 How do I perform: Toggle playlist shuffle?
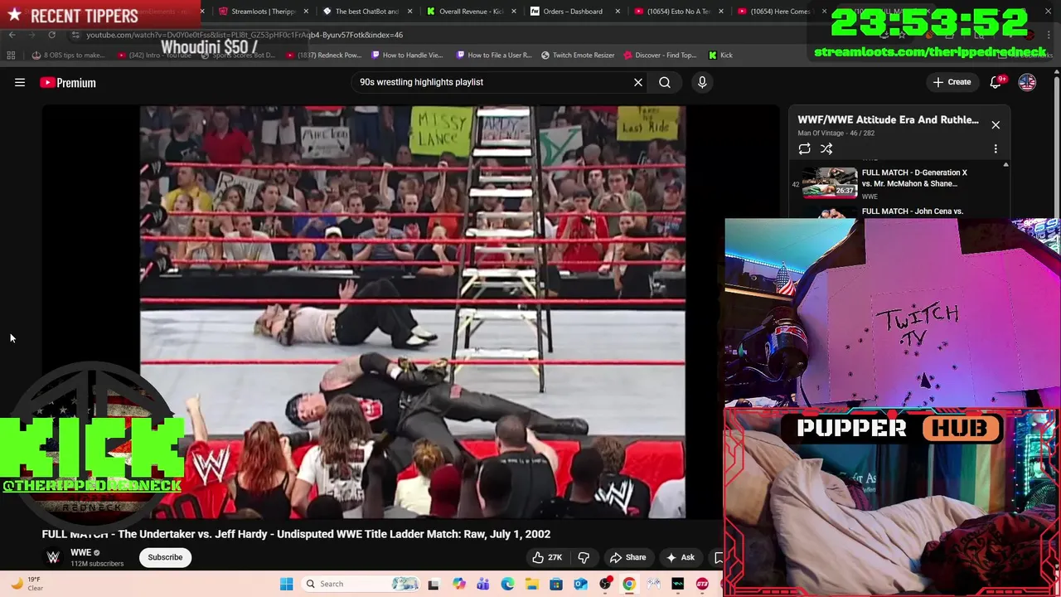tap(826, 148)
